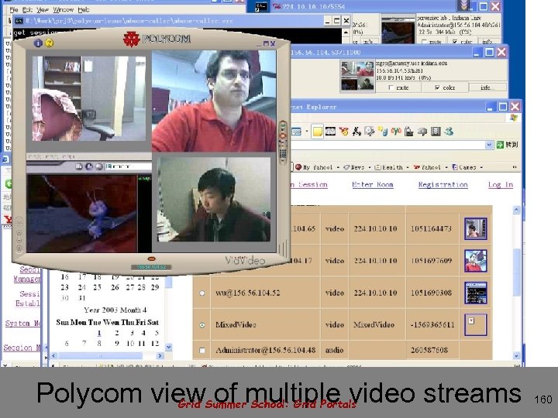Viewport: 558px width, 418px height.
Task: Click the running figure icon in the IE toolbar
Action: [356, 132]
